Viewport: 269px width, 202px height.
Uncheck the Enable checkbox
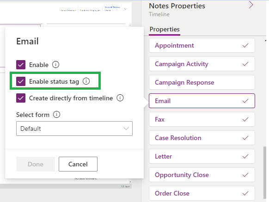click(21, 65)
